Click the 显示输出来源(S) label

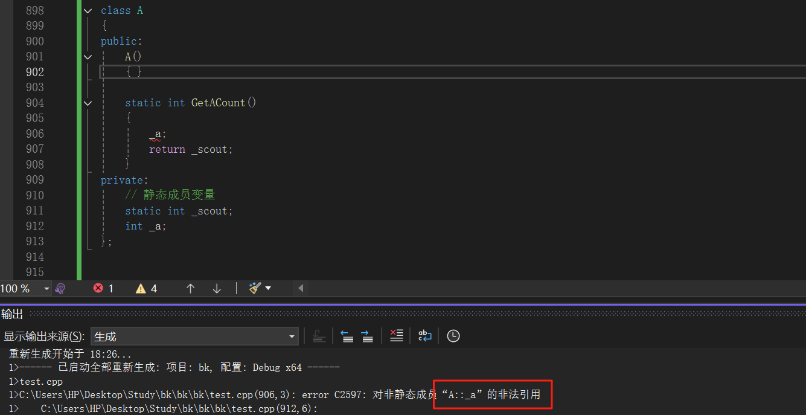(44, 336)
